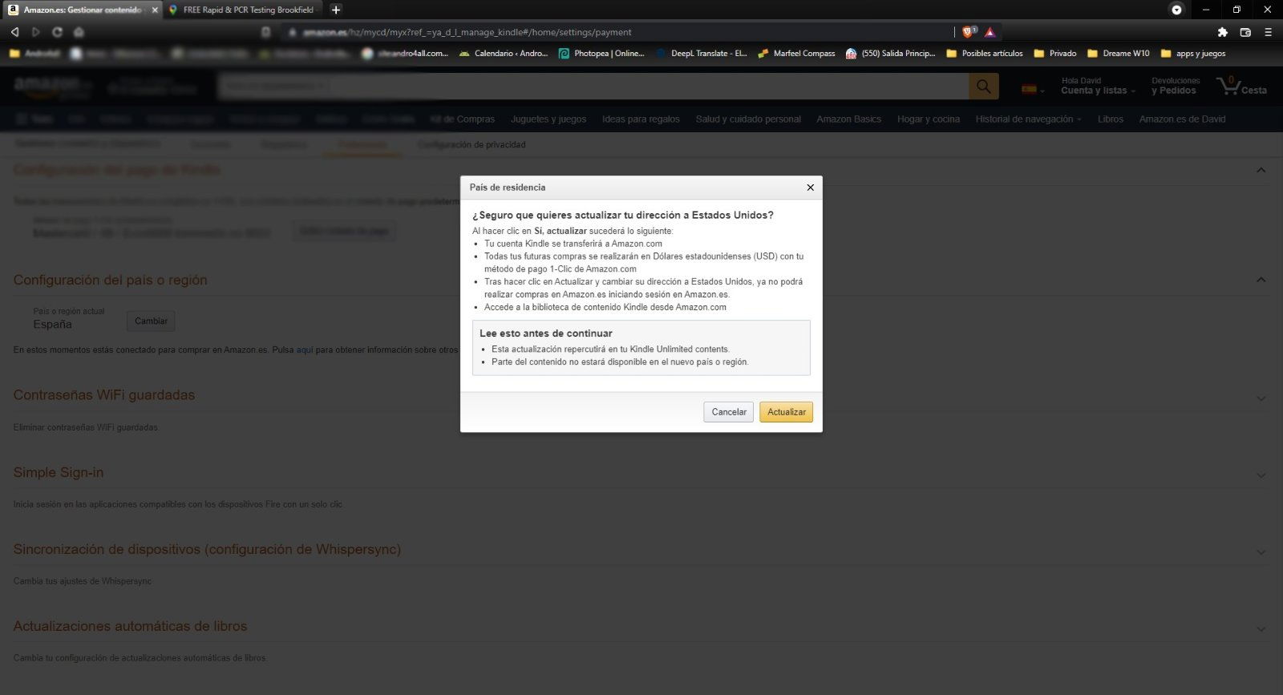Open the Marfeel Compass bookmark

click(x=795, y=54)
